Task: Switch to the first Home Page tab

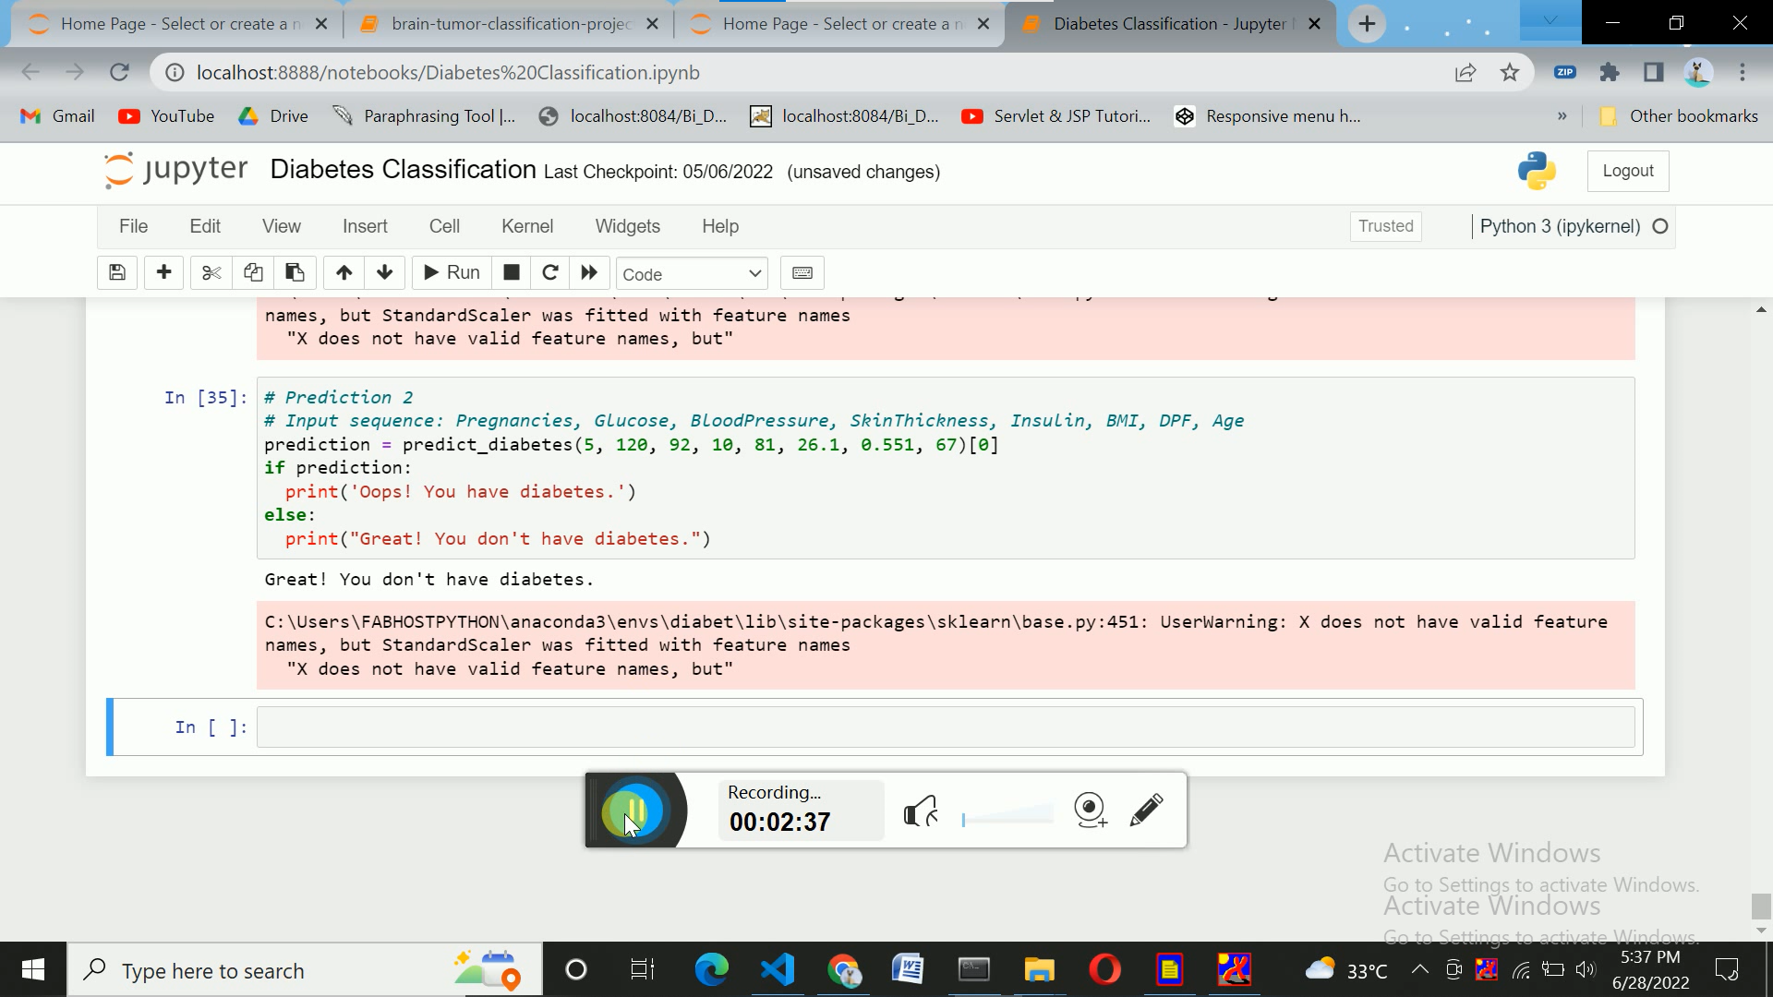Action: click(178, 24)
